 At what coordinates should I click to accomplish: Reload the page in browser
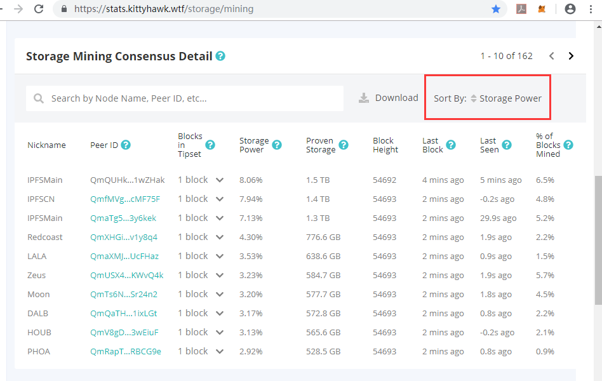(39, 9)
